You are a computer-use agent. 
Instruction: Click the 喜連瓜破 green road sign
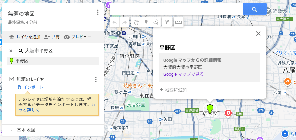(192, 111)
